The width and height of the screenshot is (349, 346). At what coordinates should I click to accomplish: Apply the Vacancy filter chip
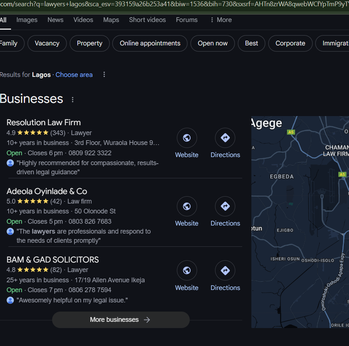[x=47, y=43]
